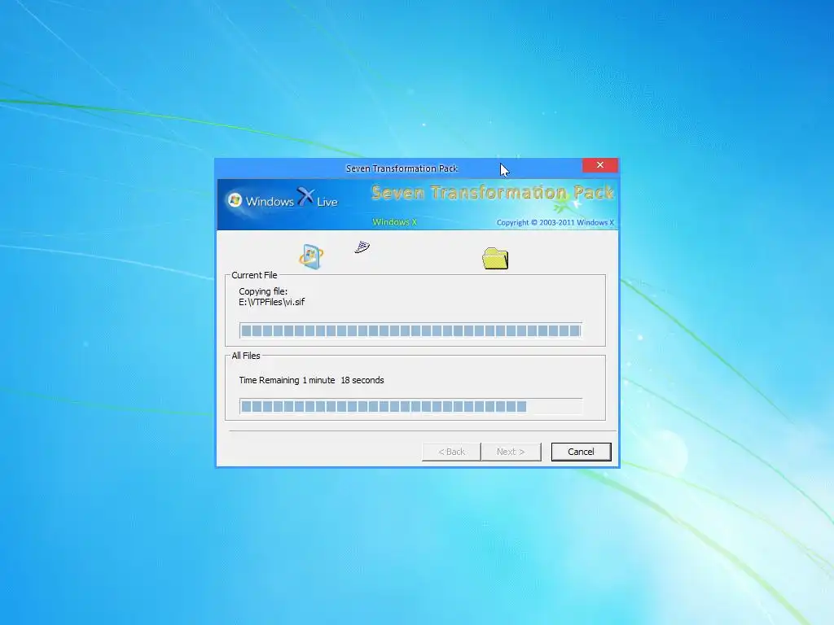Click the Current File progress bar
The width and height of the screenshot is (834, 625).
point(410,330)
